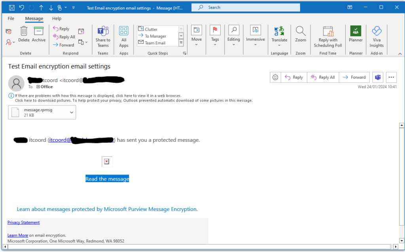Launch Viva Insights add-in

(x=377, y=37)
